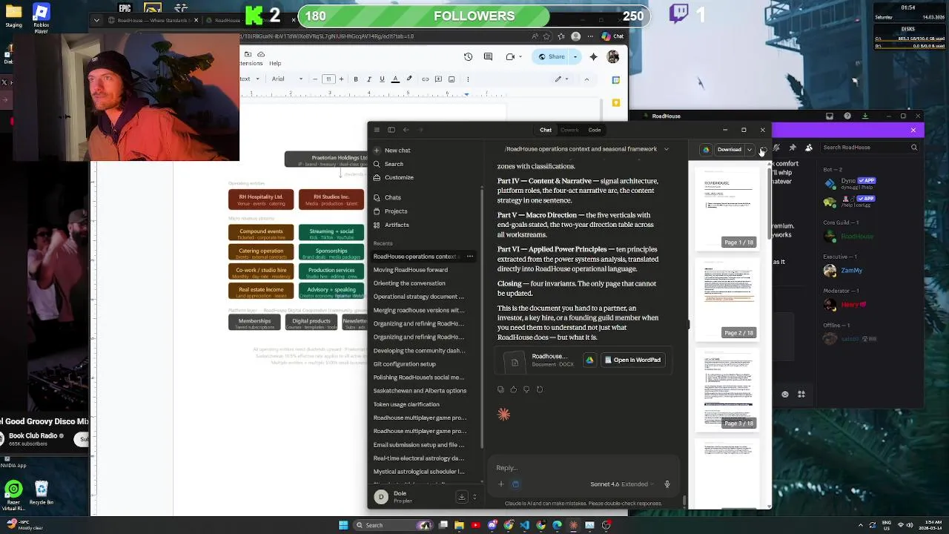Click the text color 'A' swatch in Docs
Image resolution: width=949 pixels, height=534 pixels.
pyautogui.click(x=395, y=79)
